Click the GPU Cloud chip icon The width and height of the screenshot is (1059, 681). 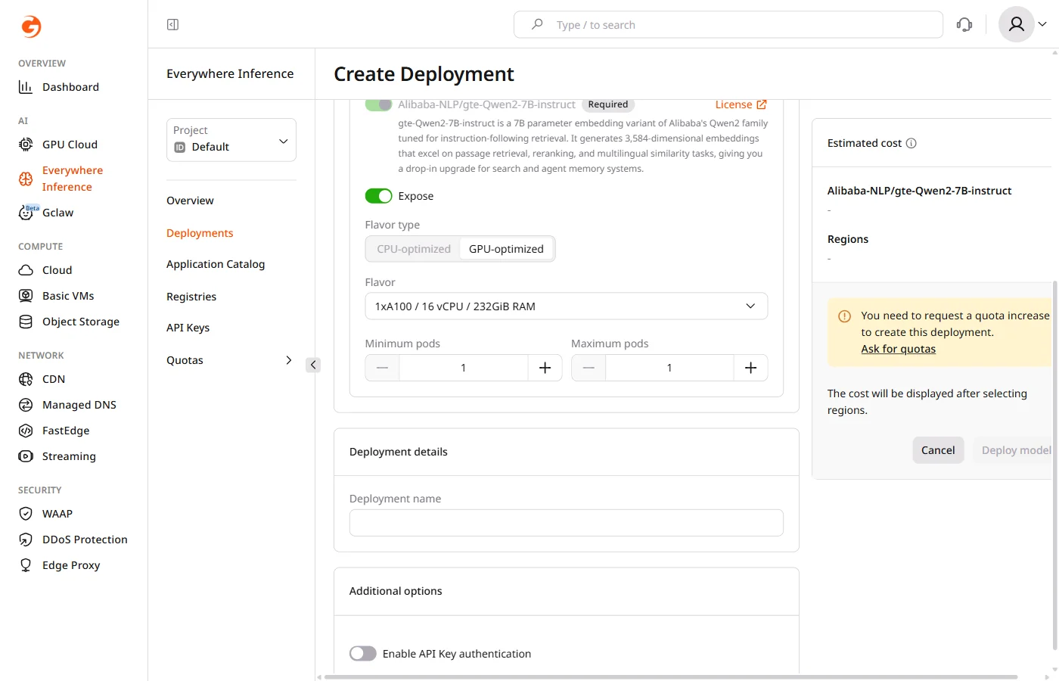tap(26, 145)
